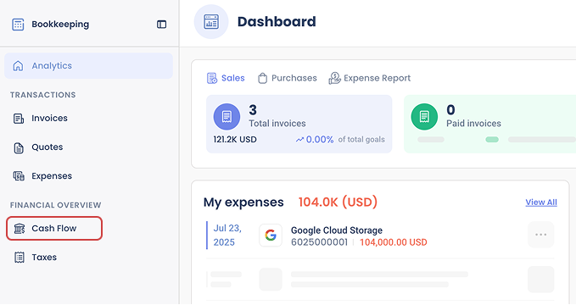The width and height of the screenshot is (576, 305).
Task: Collapse the sidebar using the panel toggle icon
Action: pos(162,25)
